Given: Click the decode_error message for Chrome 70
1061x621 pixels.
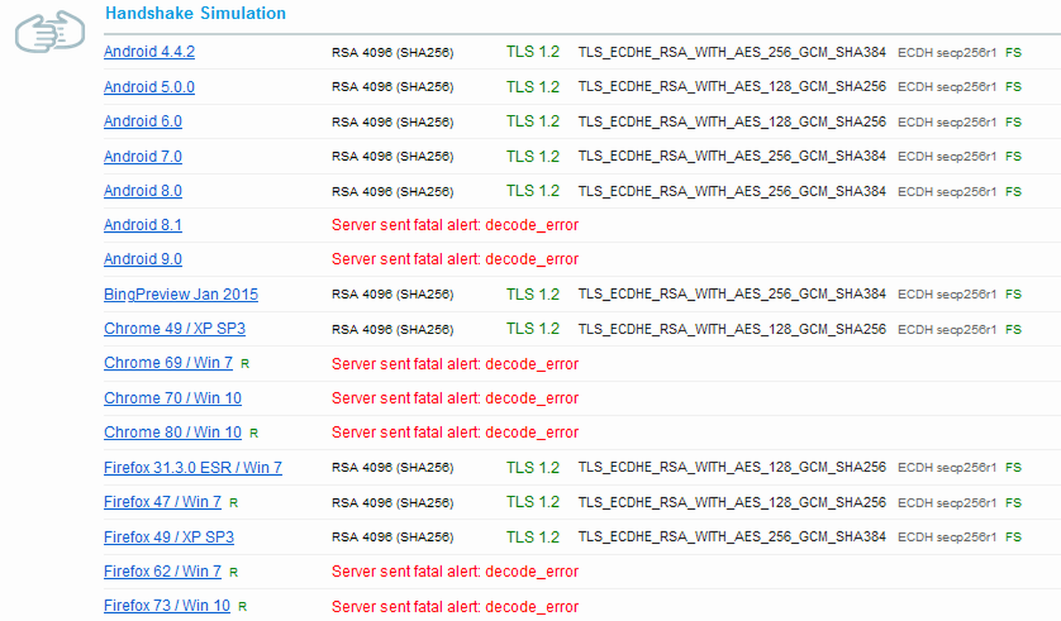Looking at the screenshot, I should pyautogui.click(x=455, y=398).
